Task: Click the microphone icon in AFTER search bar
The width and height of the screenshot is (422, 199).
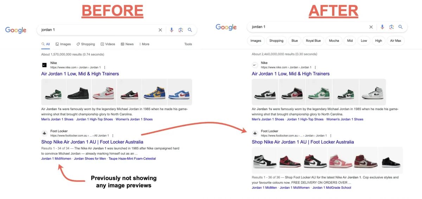Action: click(382, 27)
